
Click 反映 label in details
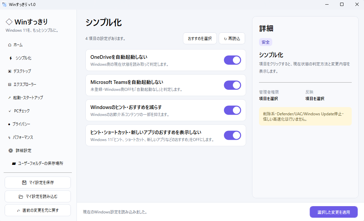tap(309, 92)
